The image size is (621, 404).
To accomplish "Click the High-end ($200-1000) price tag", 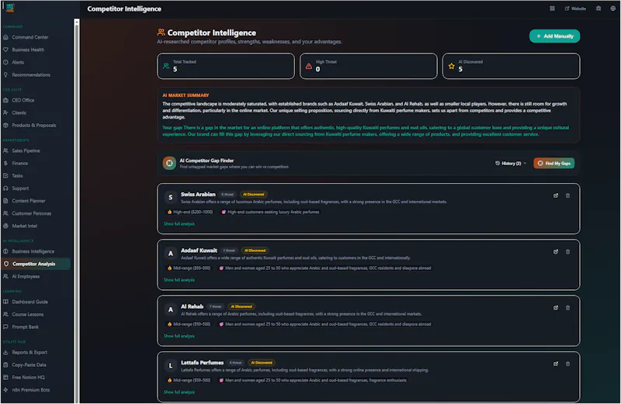I will (x=190, y=212).
